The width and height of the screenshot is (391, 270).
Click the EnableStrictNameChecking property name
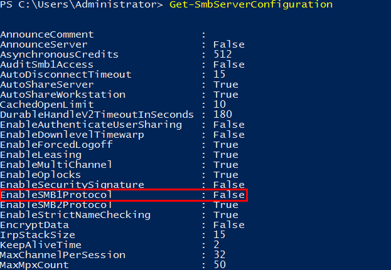pos(75,215)
